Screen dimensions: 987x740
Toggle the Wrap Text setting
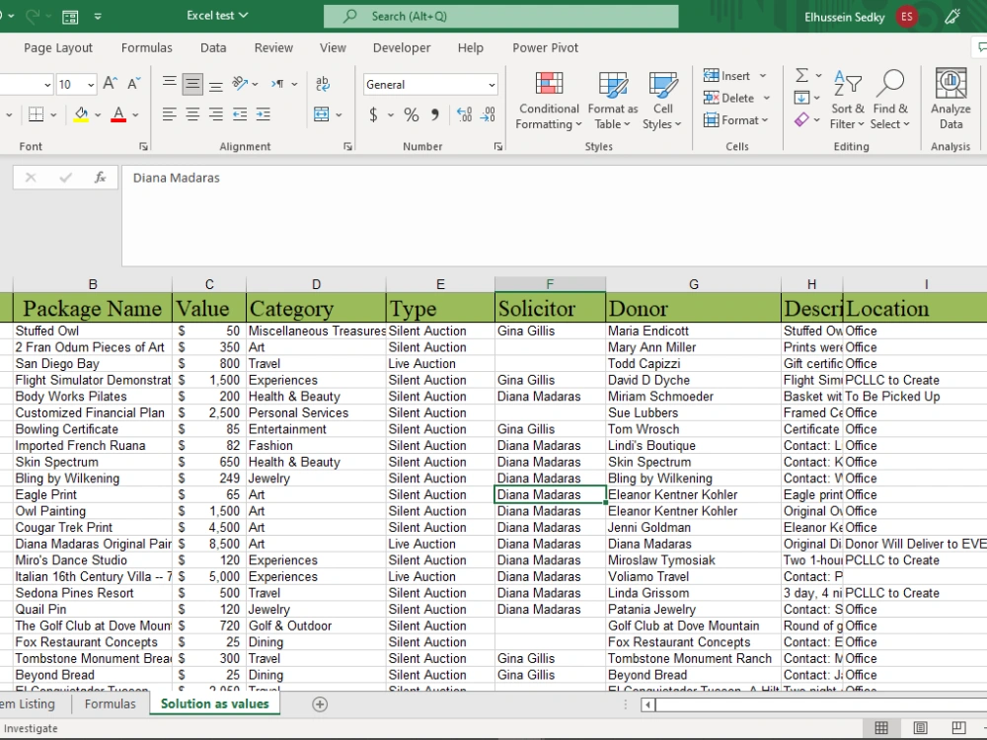coord(323,84)
